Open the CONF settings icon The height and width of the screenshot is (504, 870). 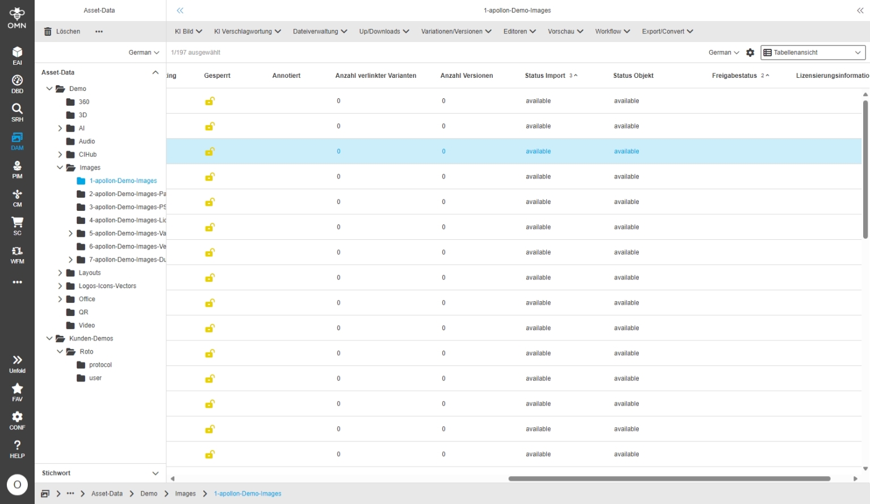click(x=17, y=420)
